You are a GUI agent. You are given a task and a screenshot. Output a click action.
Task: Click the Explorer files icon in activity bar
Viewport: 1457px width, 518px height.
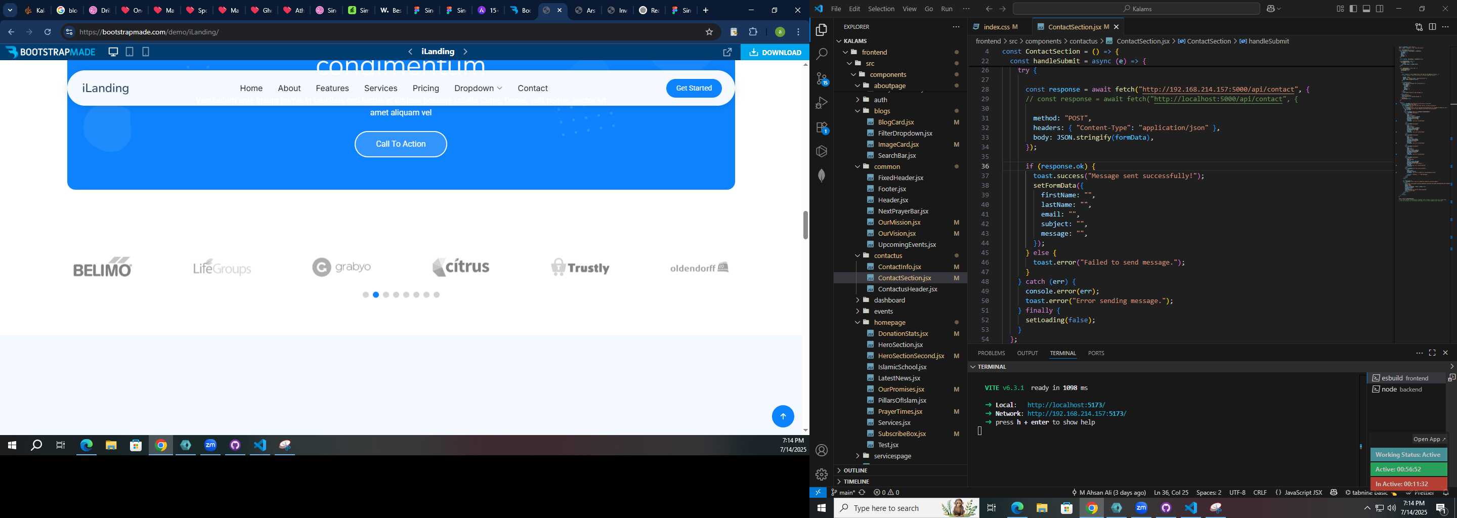822,30
